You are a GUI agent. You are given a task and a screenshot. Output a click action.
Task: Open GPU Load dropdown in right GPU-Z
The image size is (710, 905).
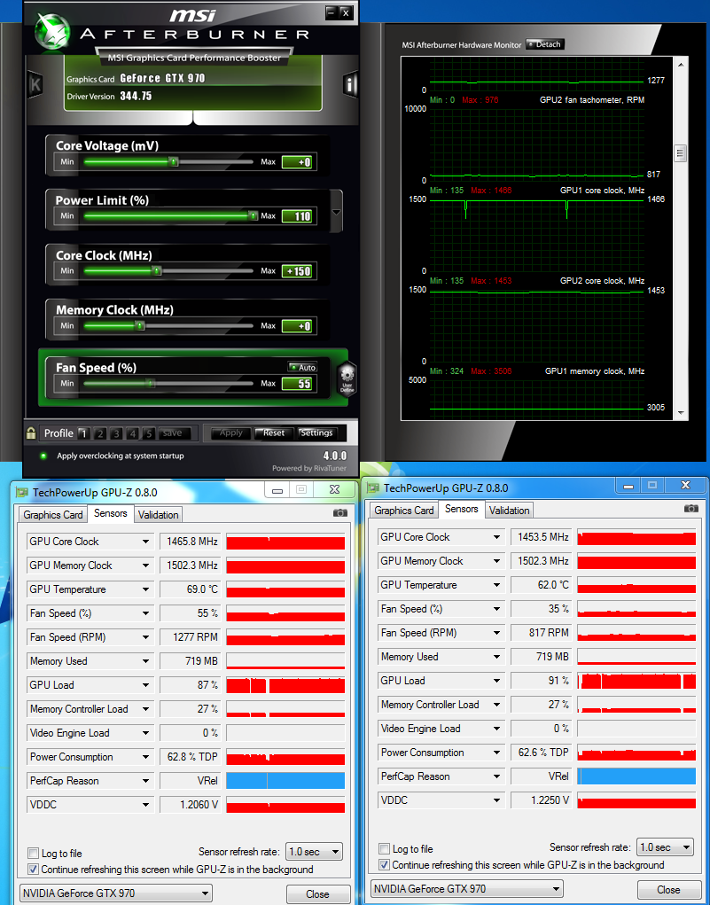point(497,681)
